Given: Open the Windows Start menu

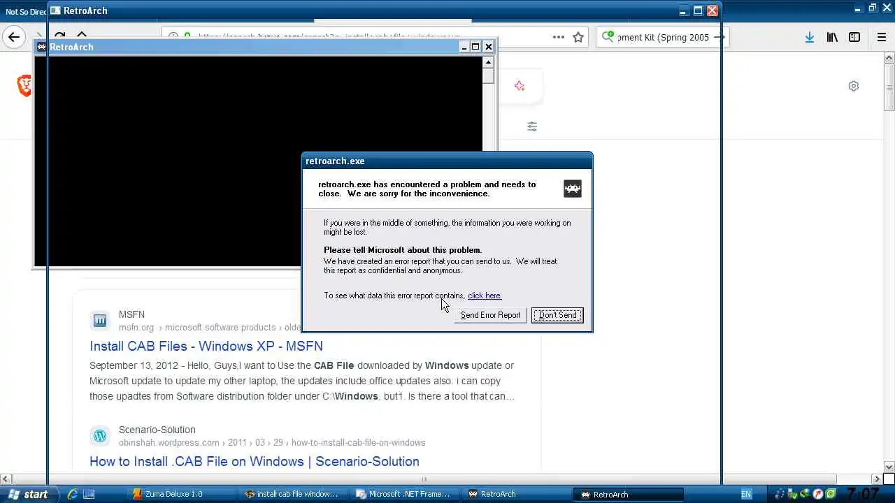Looking at the screenshot, I should coord(27,494).
